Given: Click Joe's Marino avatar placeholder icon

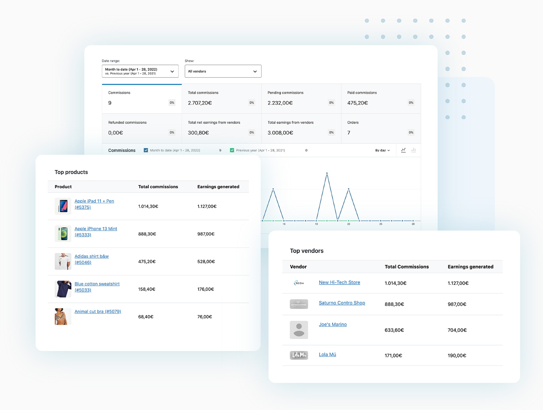Looking at the screenshot, I should [298, 330].
